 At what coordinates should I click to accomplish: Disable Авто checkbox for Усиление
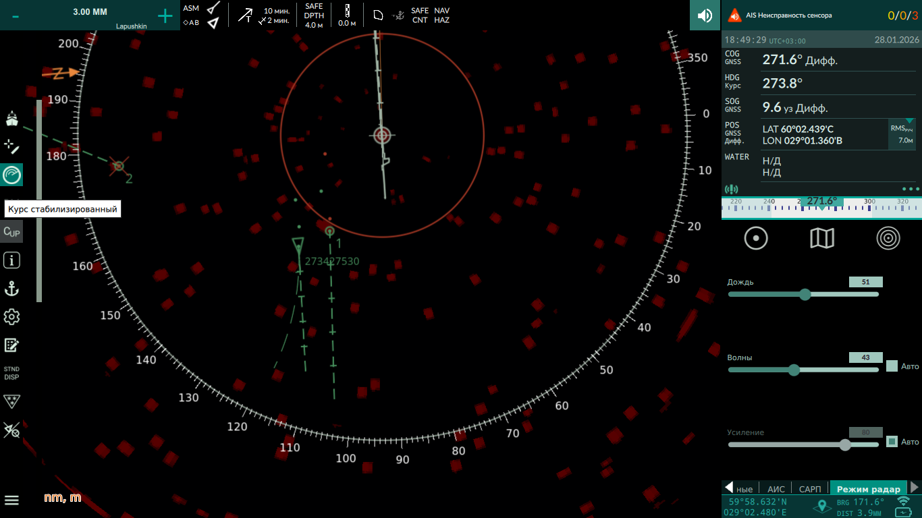pyautogui.click(x=892, y=442)
